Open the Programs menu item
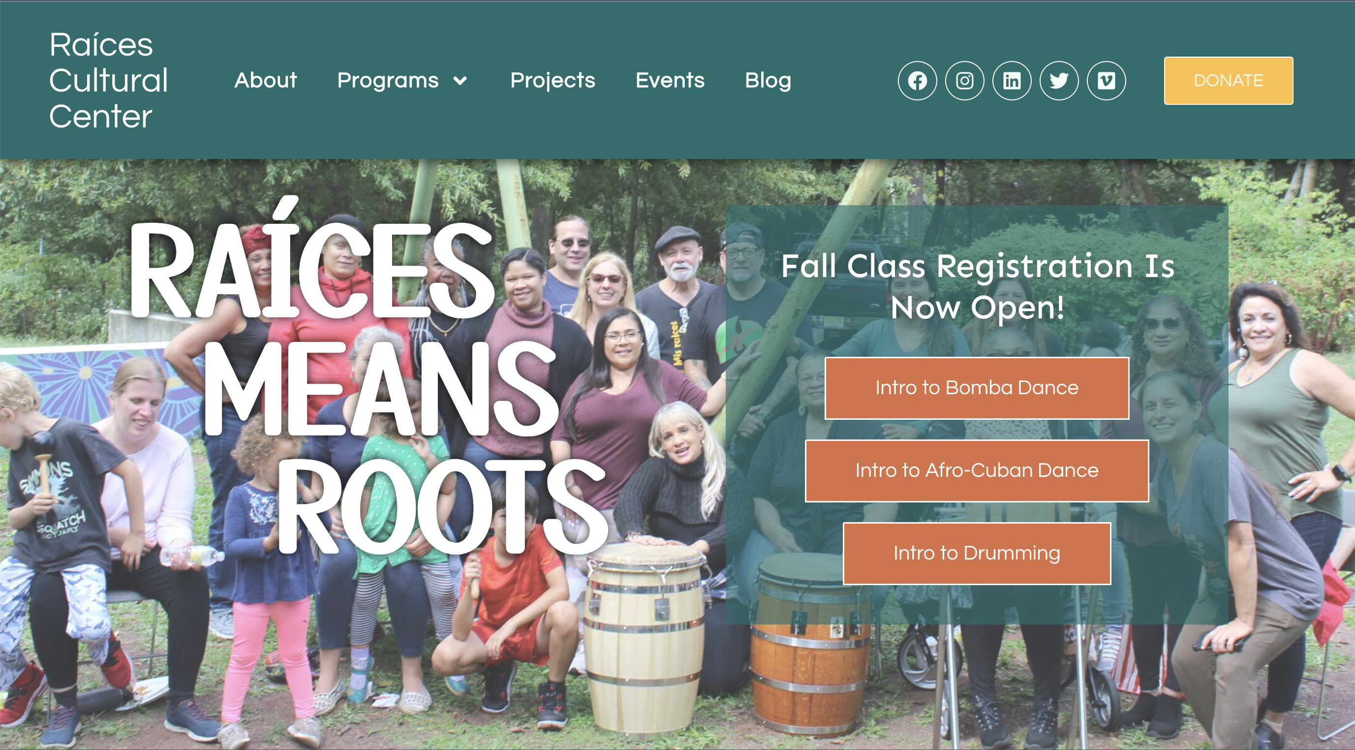1355x750 pixels. coord(388,81)
